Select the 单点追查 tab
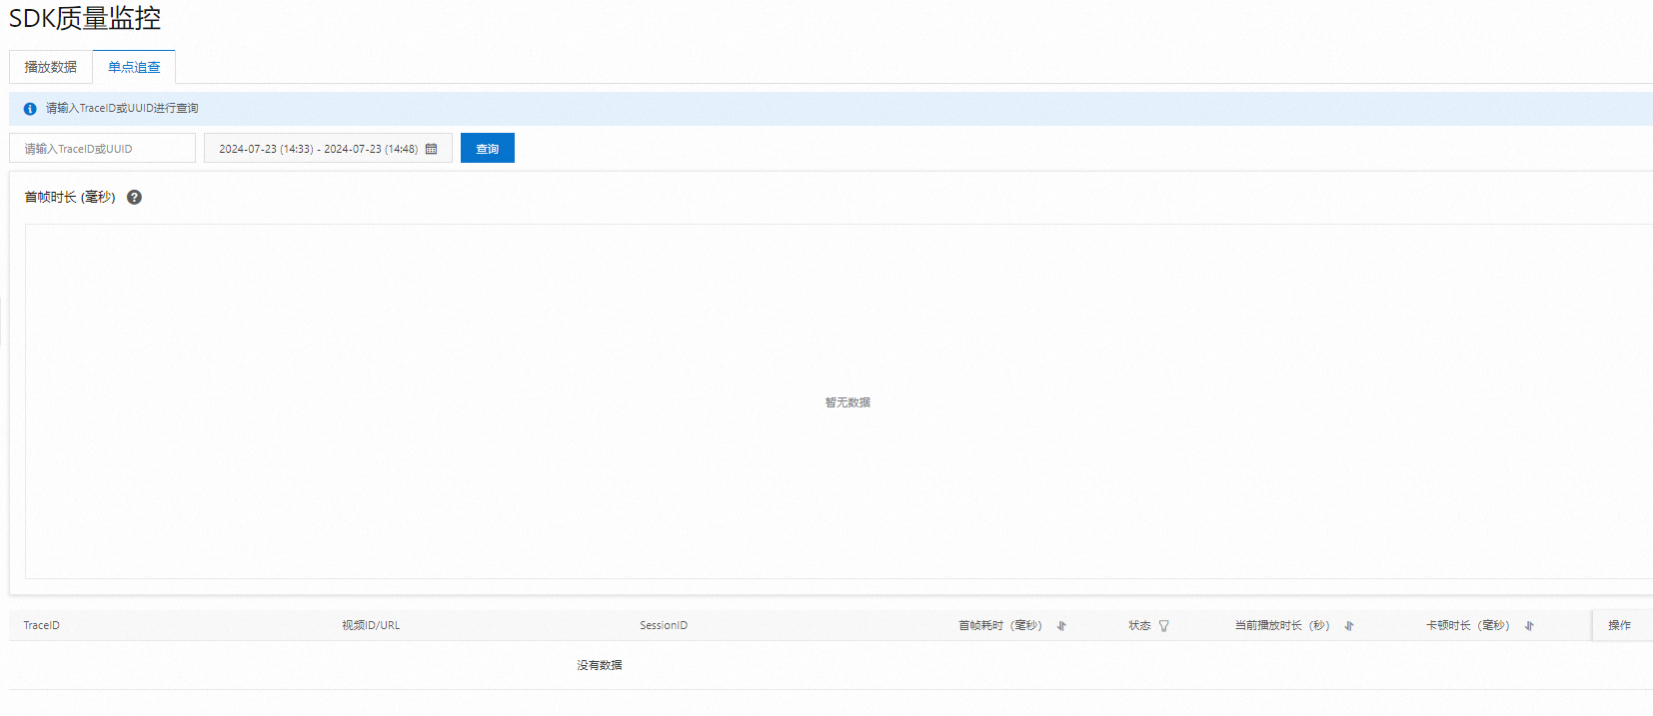This screenshot has width=1653, height=716. tap(134, 67)
